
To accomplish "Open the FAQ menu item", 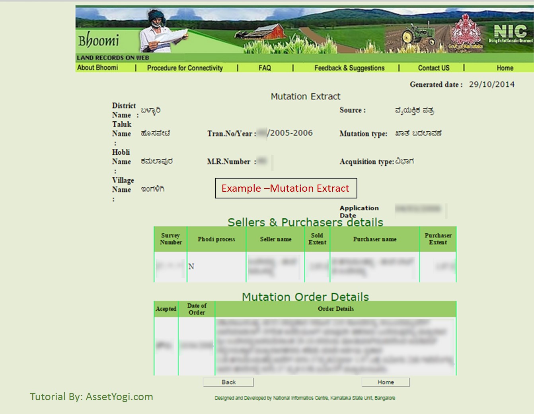I will [x=265, y=68].
